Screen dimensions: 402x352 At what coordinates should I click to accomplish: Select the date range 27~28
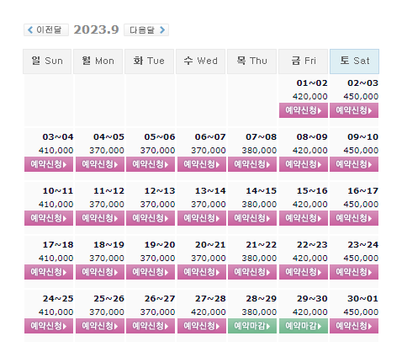(x=210, y=299)
